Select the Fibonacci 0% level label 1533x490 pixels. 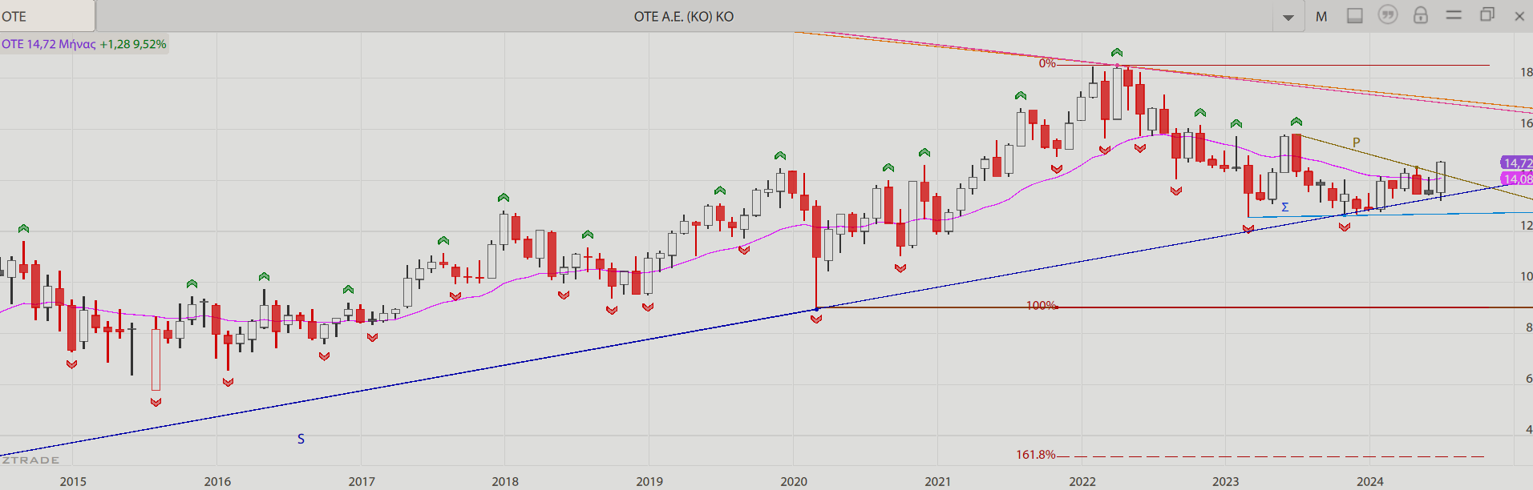tap(1047, 63)
